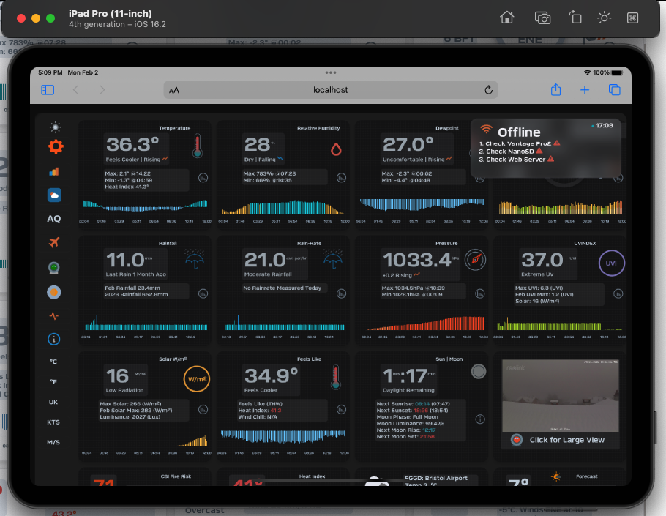Screen dimensions: 666x516
Task: Reload the localhost page
Action: coord(489,90)
